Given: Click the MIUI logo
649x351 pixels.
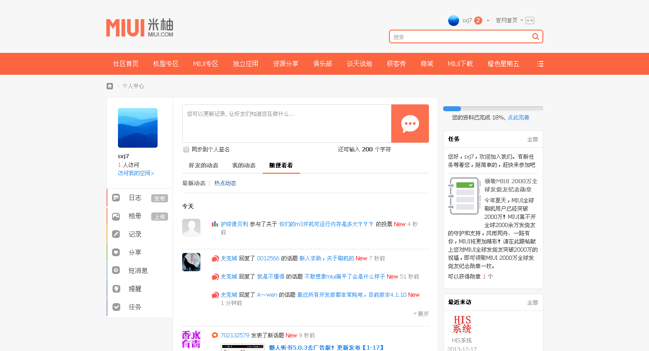Looking at the screenshot, I should (139, 28).
